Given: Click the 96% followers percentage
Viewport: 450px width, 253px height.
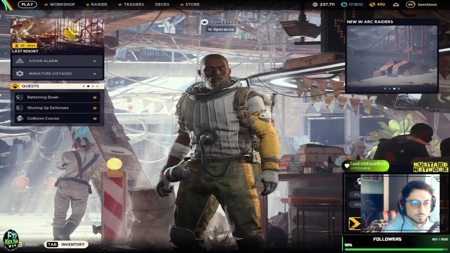Looking at the screenshot, I should [348, 245].
